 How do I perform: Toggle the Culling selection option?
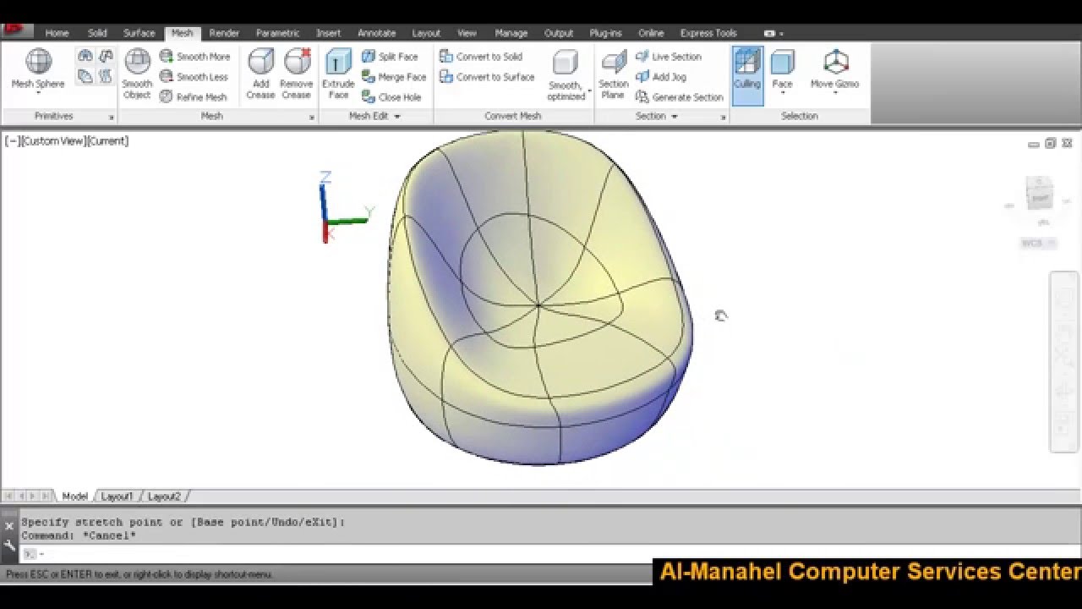coord(747,74)
